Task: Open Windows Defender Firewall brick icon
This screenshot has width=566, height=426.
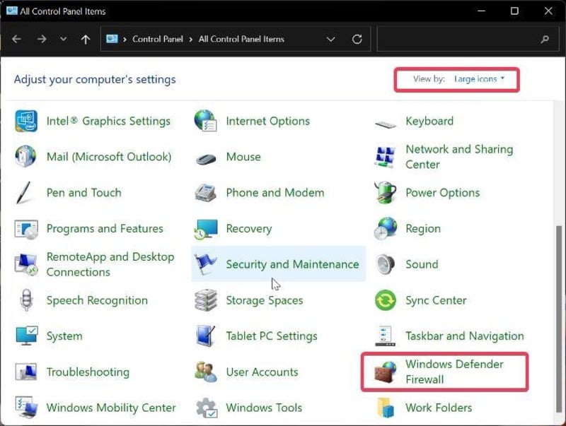Action: point(385,372)
